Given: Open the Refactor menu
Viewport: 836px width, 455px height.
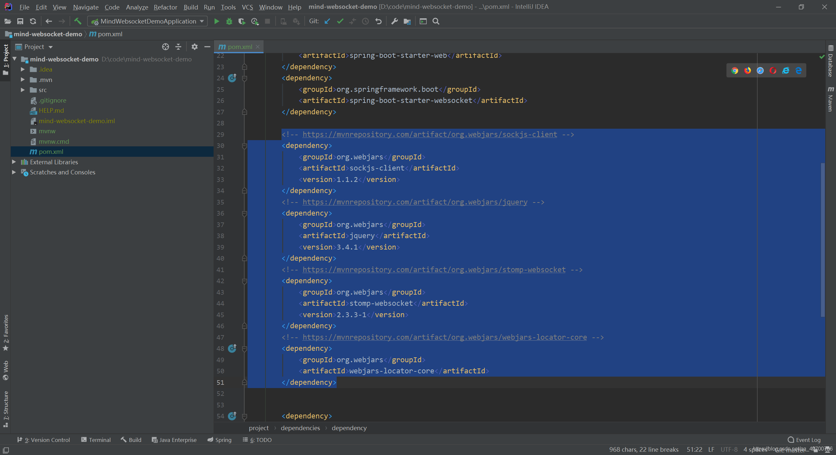Looking at the screenshot, I should 165,7.
